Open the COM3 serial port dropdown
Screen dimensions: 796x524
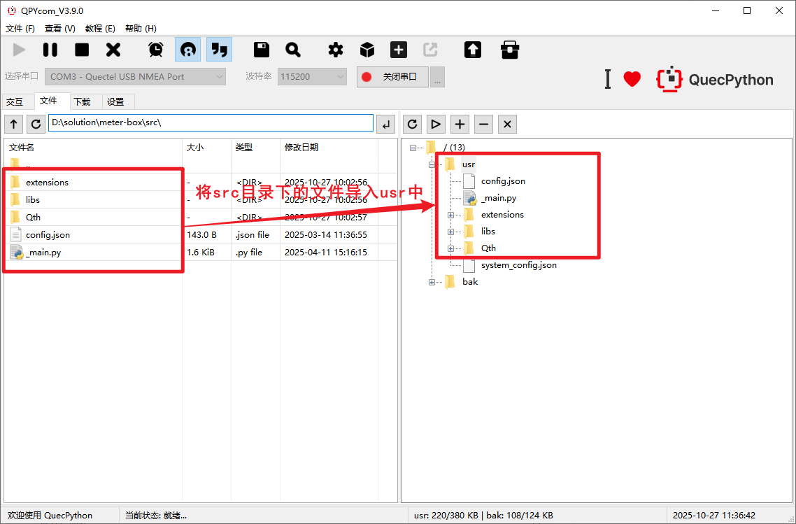coord(136,76)
